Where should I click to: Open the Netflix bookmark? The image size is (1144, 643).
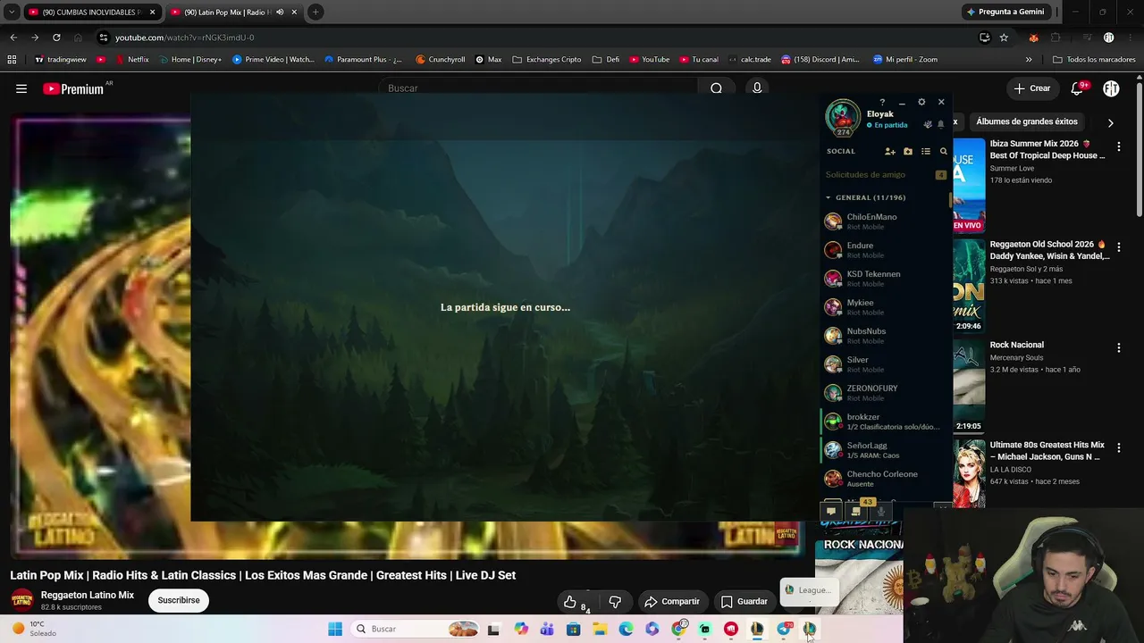pos(130,60)
